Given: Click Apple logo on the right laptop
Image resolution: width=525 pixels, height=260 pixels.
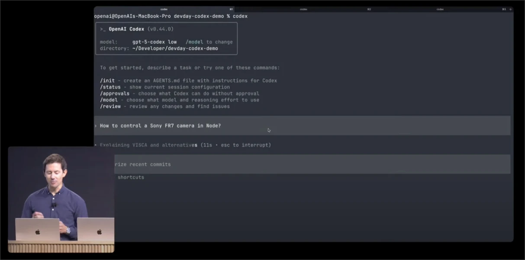Looking at the screenshot, I should pyautogui.click(x=99, y=232).
